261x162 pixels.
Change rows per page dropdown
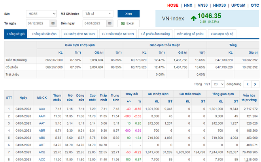(218, 84)
